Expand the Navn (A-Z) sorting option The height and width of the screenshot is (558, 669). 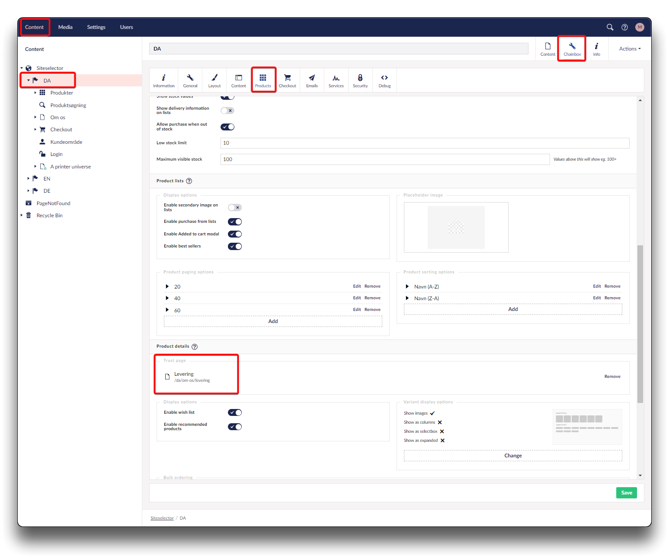coord(407,286)
